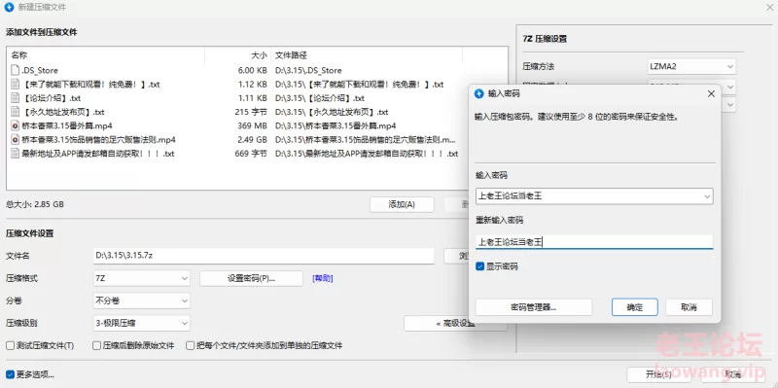Click the 开始(S) button
Viewport: 778px width, 388px height.
[658, 374]
